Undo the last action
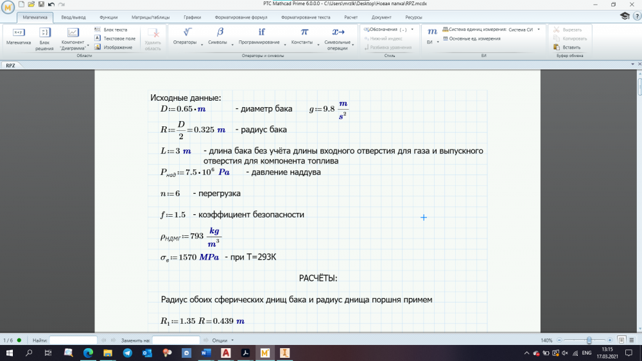The height and width of the screenshot is (361, 642). tap(51, 4)
